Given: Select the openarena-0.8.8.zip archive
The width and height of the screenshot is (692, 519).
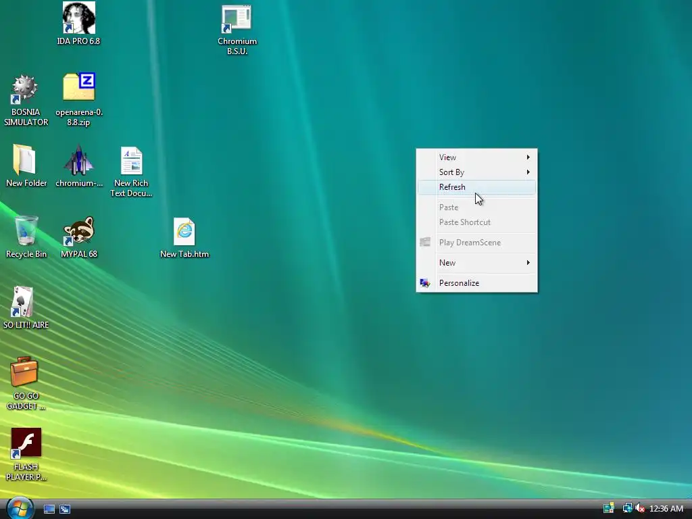Looking at the screenshot, I should pos(79,101).
